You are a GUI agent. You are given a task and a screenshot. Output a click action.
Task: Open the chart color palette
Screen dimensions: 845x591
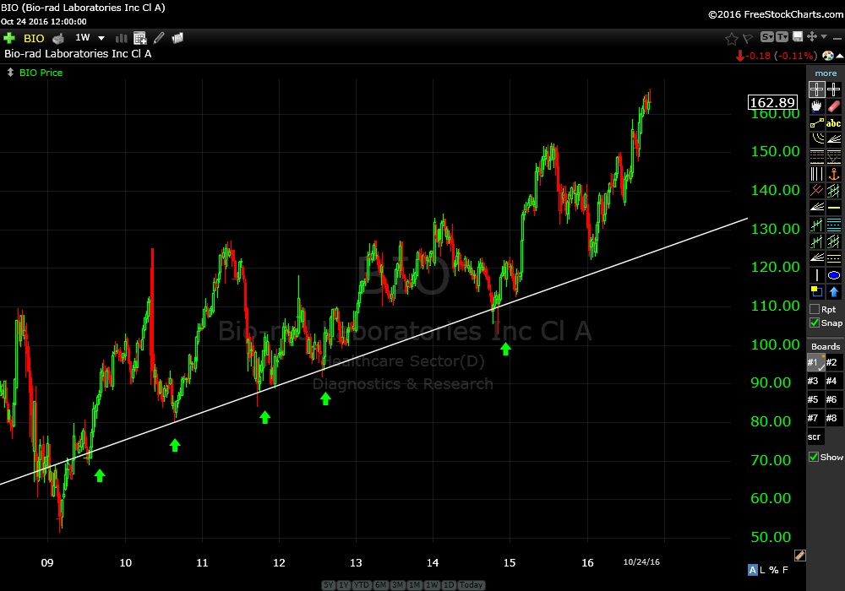827,56
